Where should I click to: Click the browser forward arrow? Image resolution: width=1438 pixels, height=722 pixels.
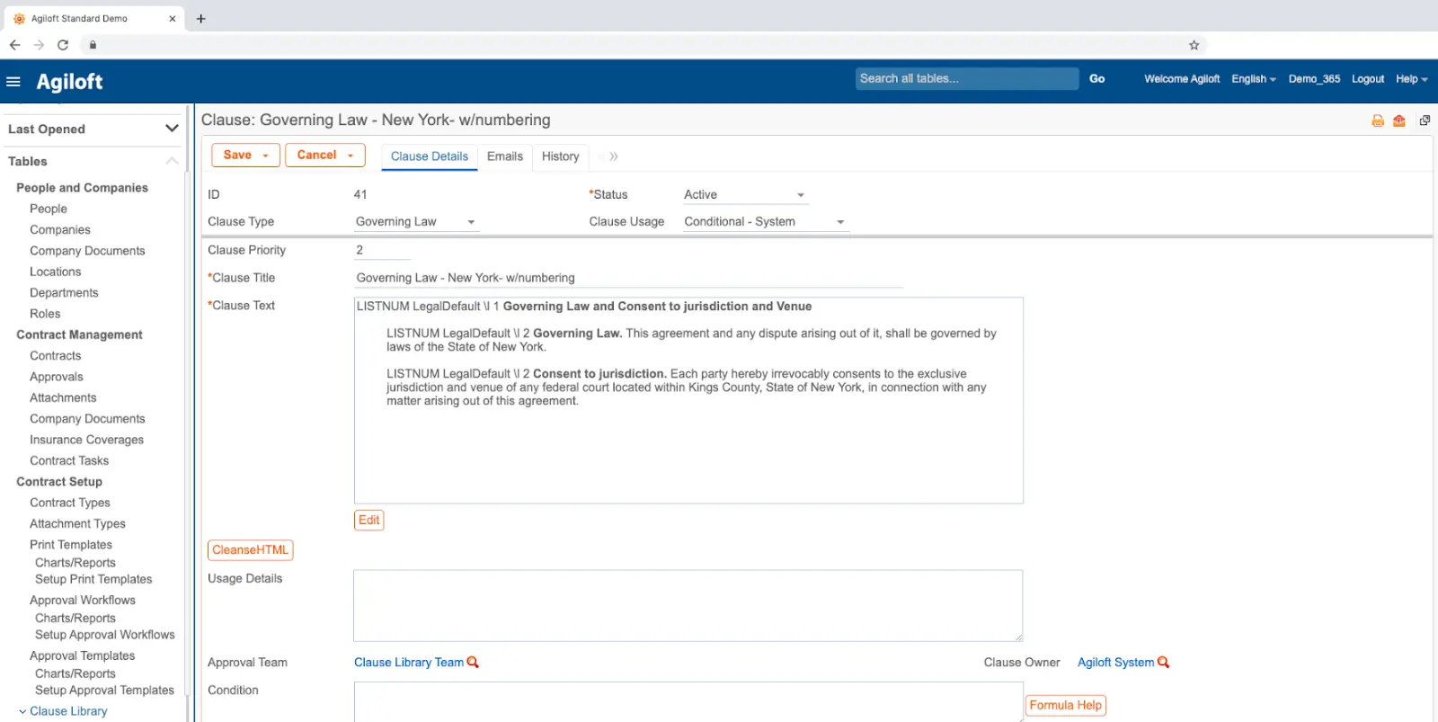[39, 45]
